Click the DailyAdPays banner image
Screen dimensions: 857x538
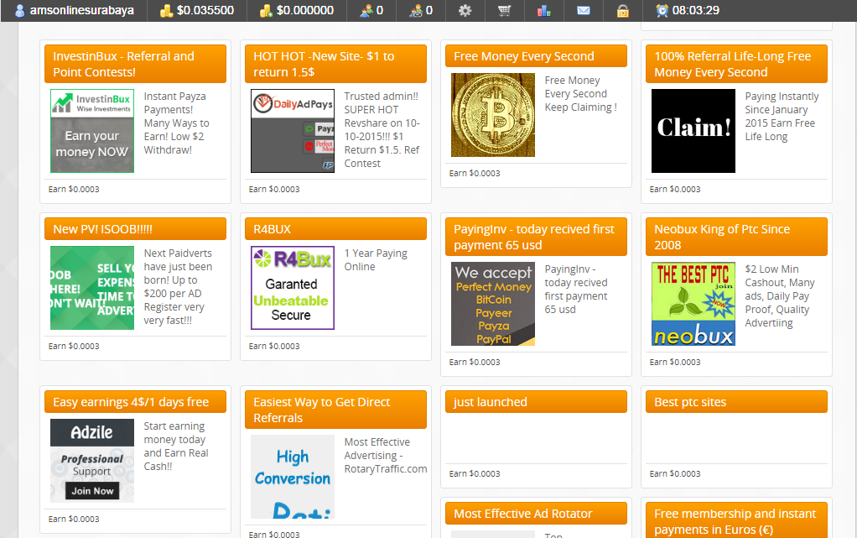[x=293, y=131]
